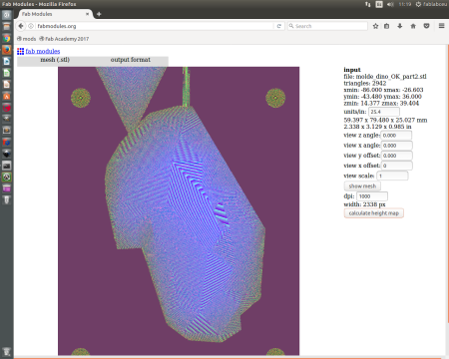Open the Terminal from the launcher

pos(7,166)
